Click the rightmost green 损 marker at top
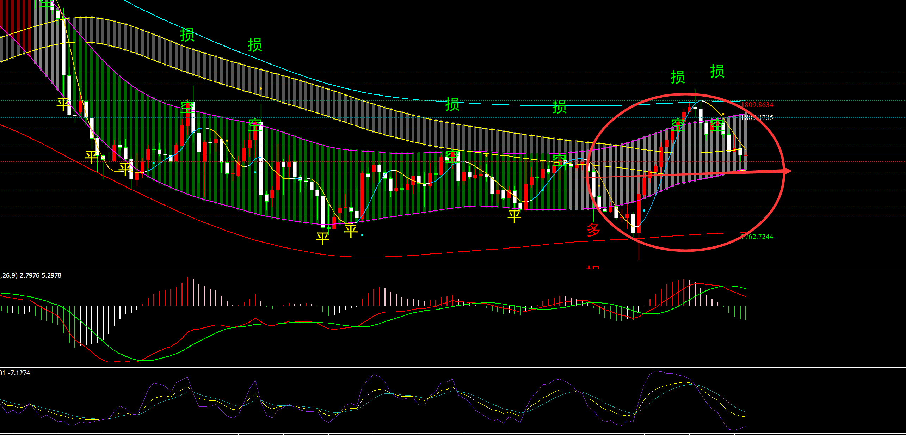This screenshot has width=906, height=435. click(x=717, y=71)
